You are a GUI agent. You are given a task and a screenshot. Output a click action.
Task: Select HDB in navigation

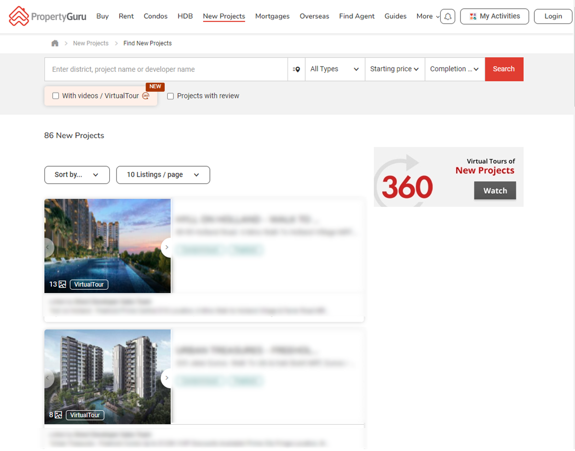pos(185,16)
